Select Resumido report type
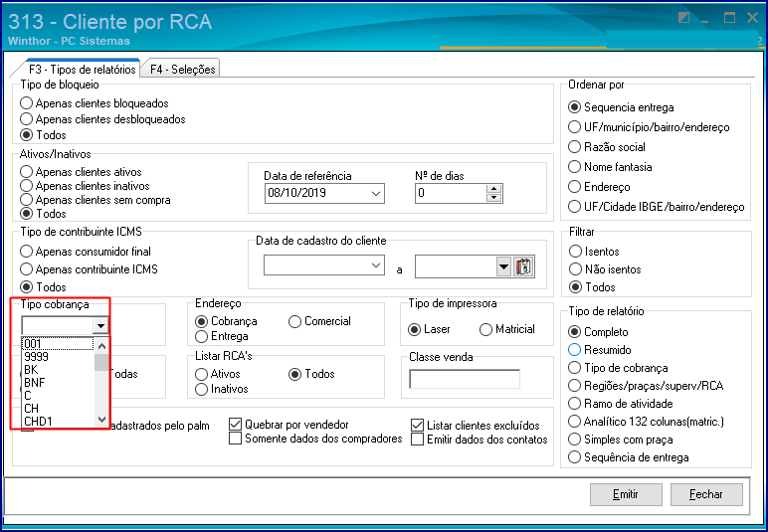Viewport: 768px width, 532px height. pyautogui.click(x=600, y=350)
